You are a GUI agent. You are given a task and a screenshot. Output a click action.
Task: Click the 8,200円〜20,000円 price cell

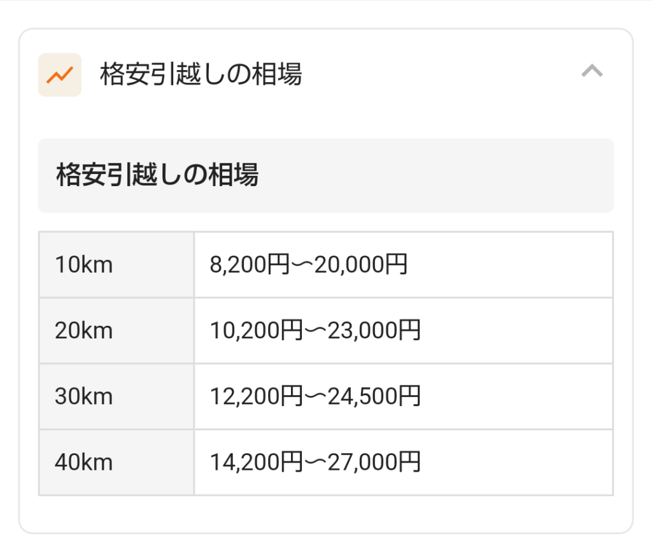pos(403,265)
